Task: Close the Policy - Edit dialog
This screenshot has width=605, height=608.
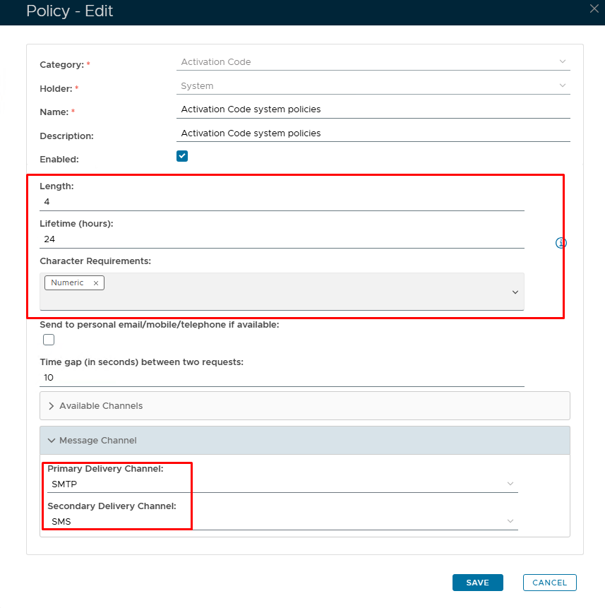Action: click(x=594, y=8)
